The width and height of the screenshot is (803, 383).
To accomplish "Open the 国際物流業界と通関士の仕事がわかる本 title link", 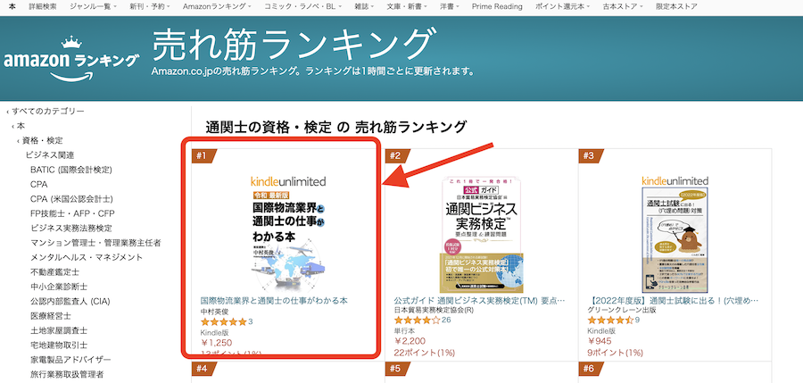I will coord(274,301).
